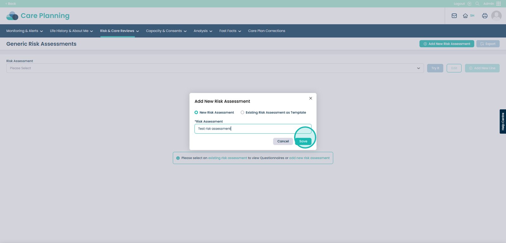Follow the 'existing risk assessment' link
The height and width of the screenshot is (243, 506).
(227, 158)
